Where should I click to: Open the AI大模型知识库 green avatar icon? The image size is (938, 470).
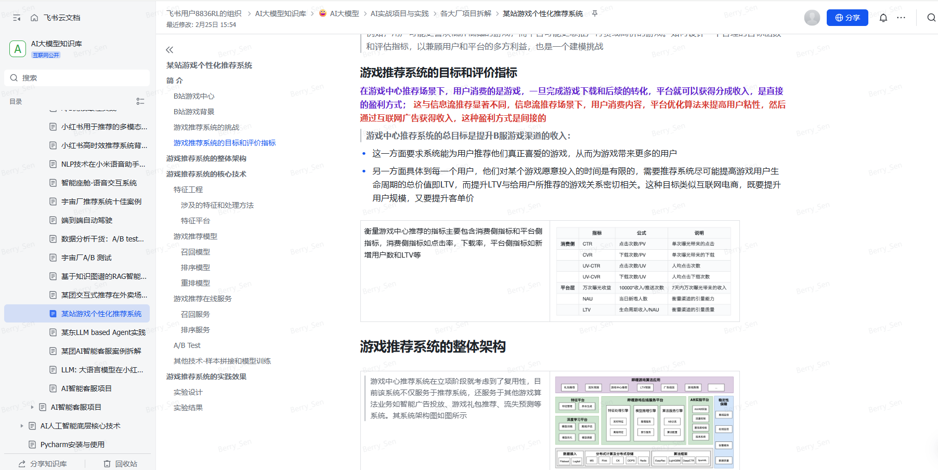18,49
